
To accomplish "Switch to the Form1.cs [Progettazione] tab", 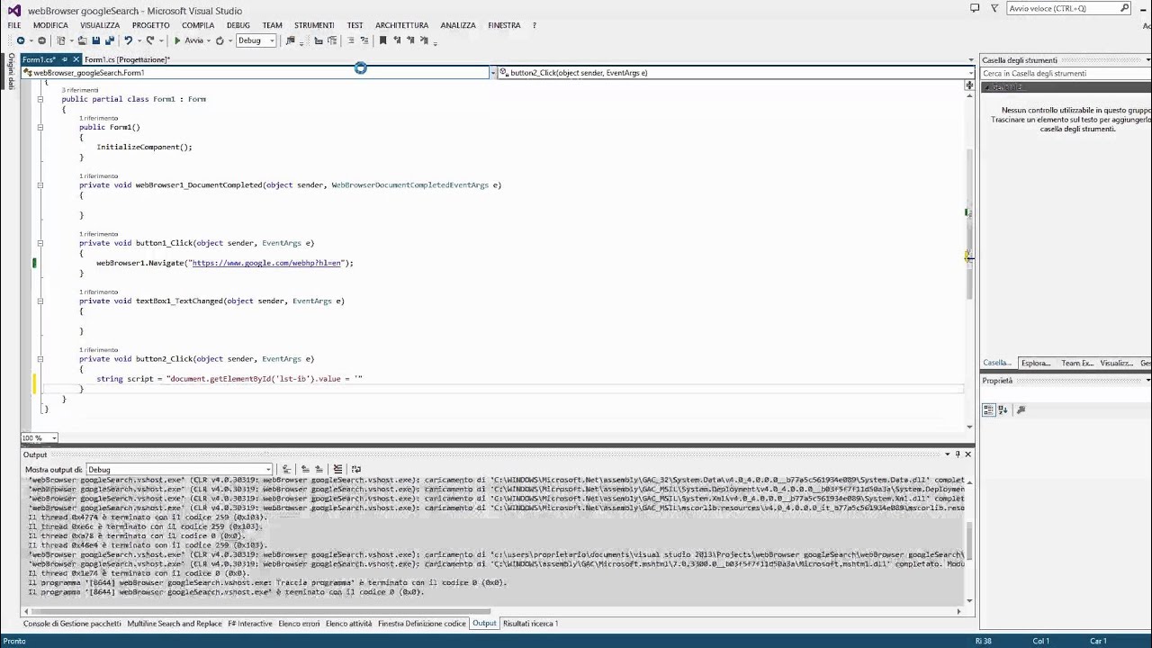I will click(127, 59).
